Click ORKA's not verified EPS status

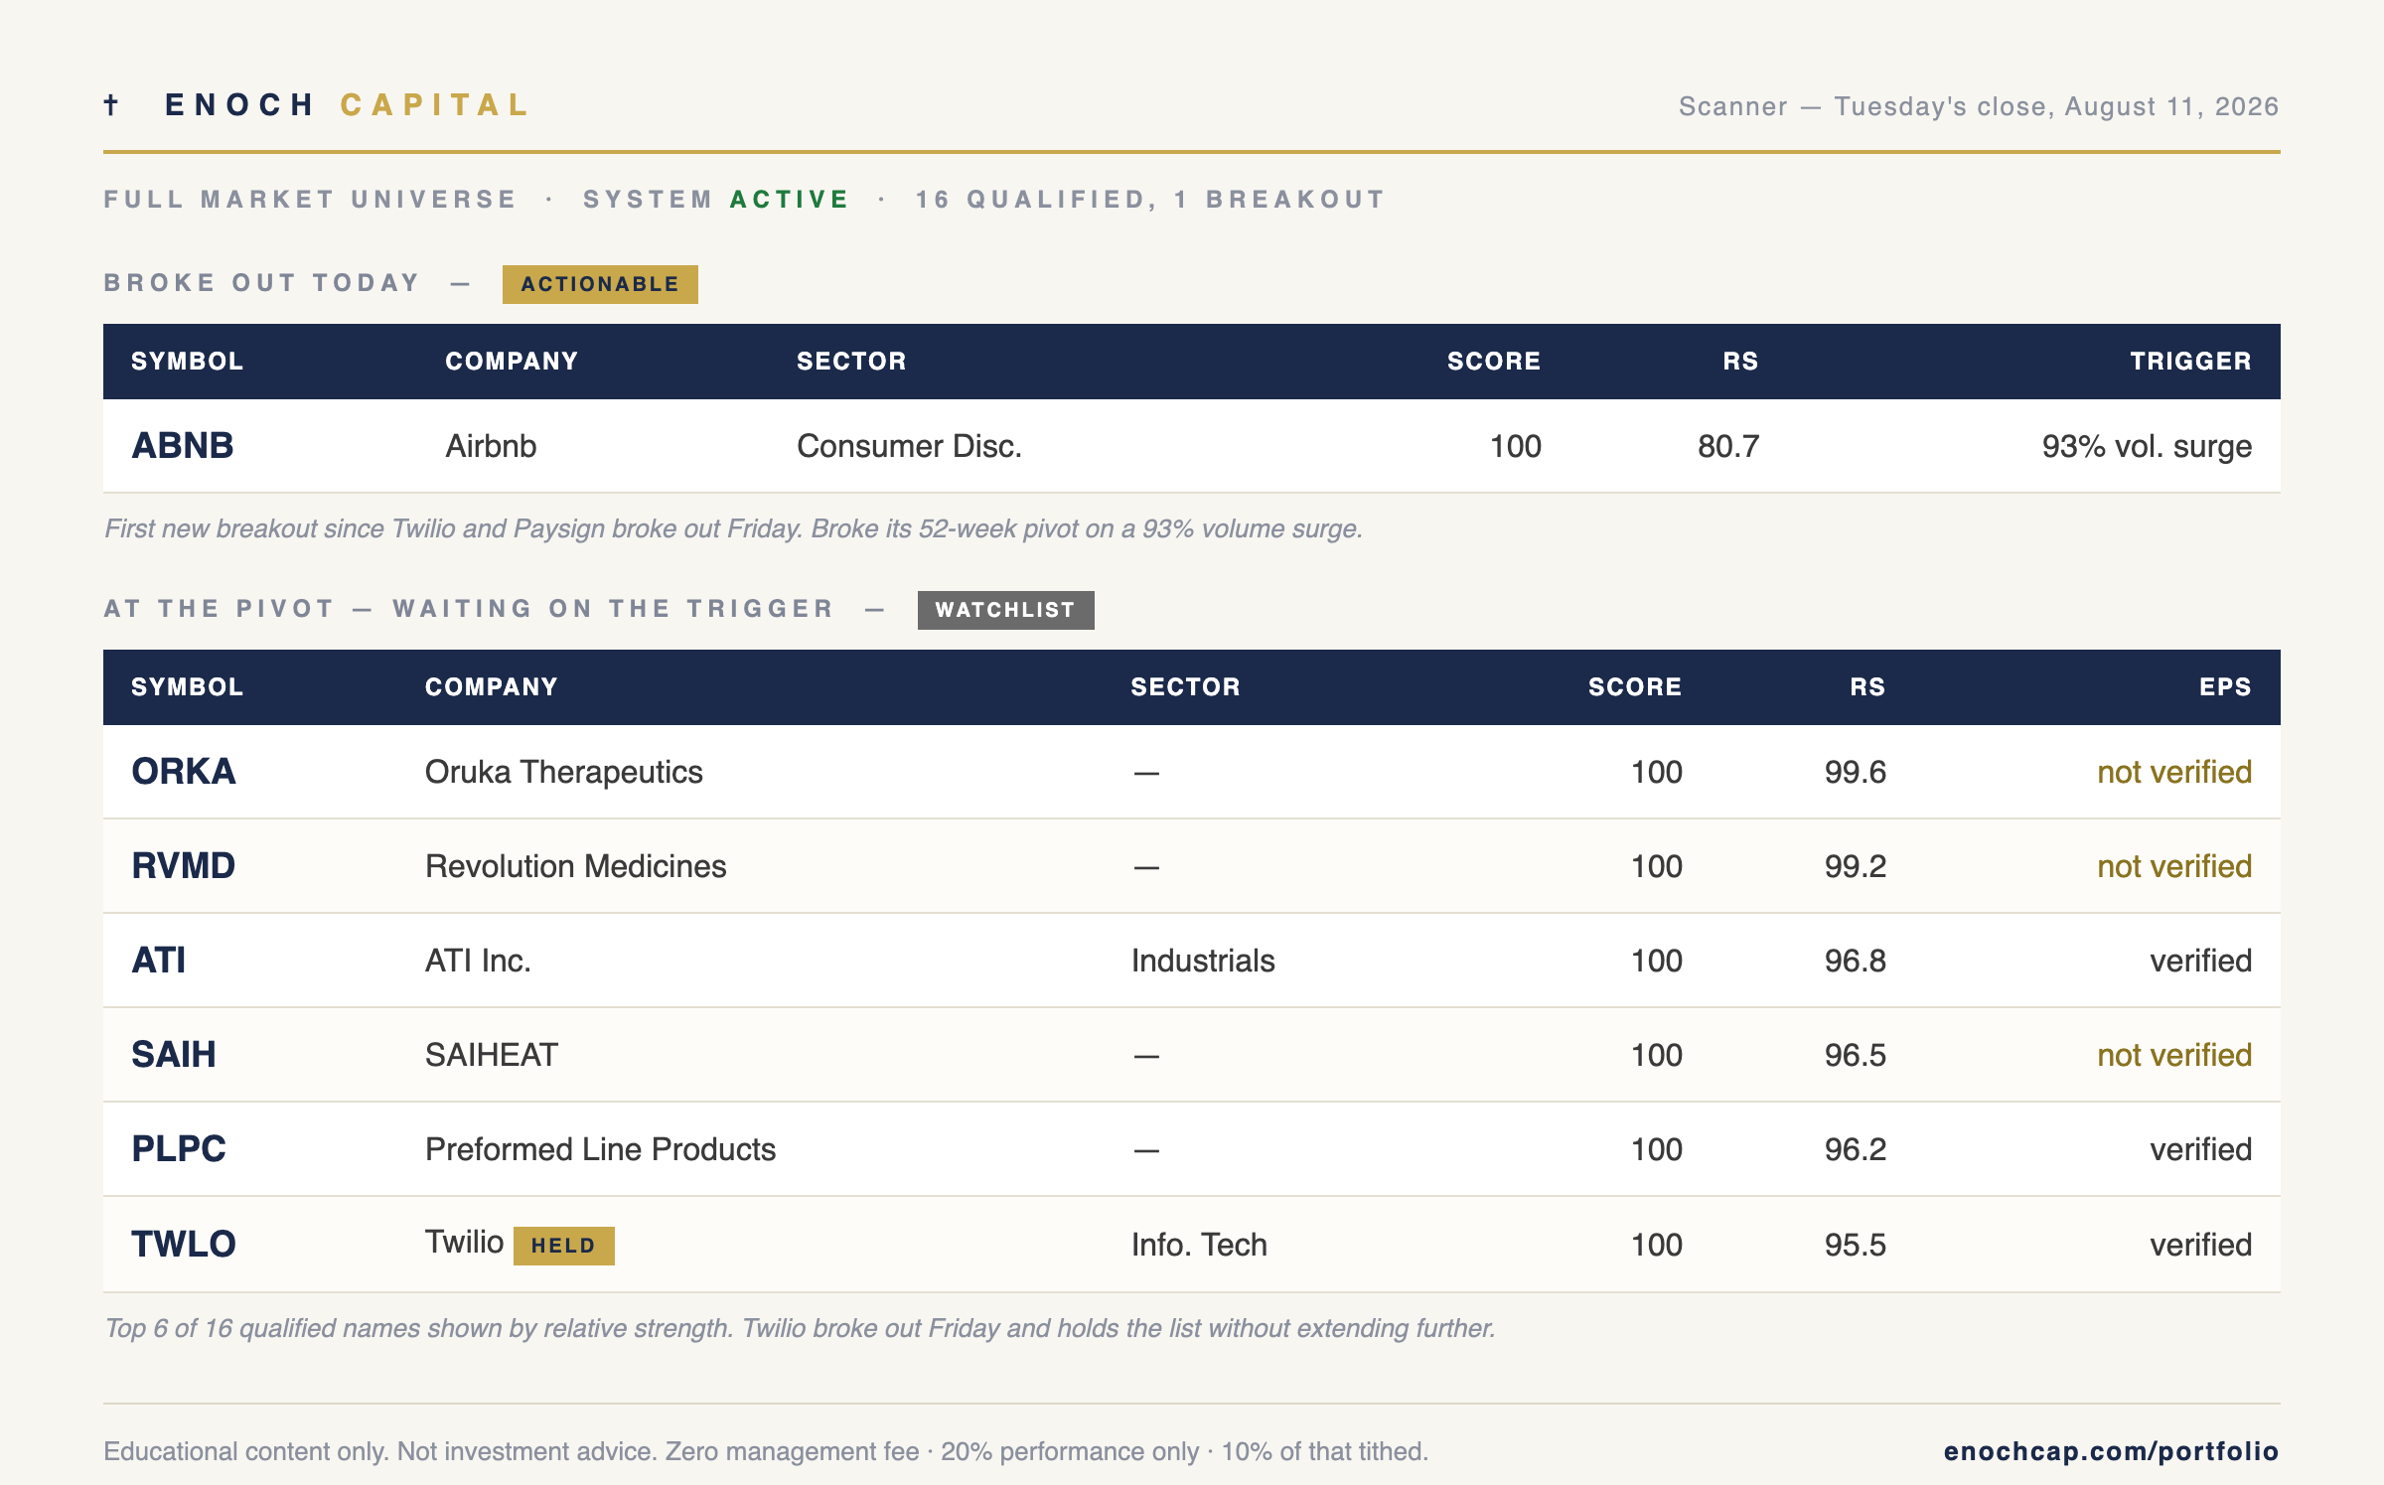click(2174, 772)
